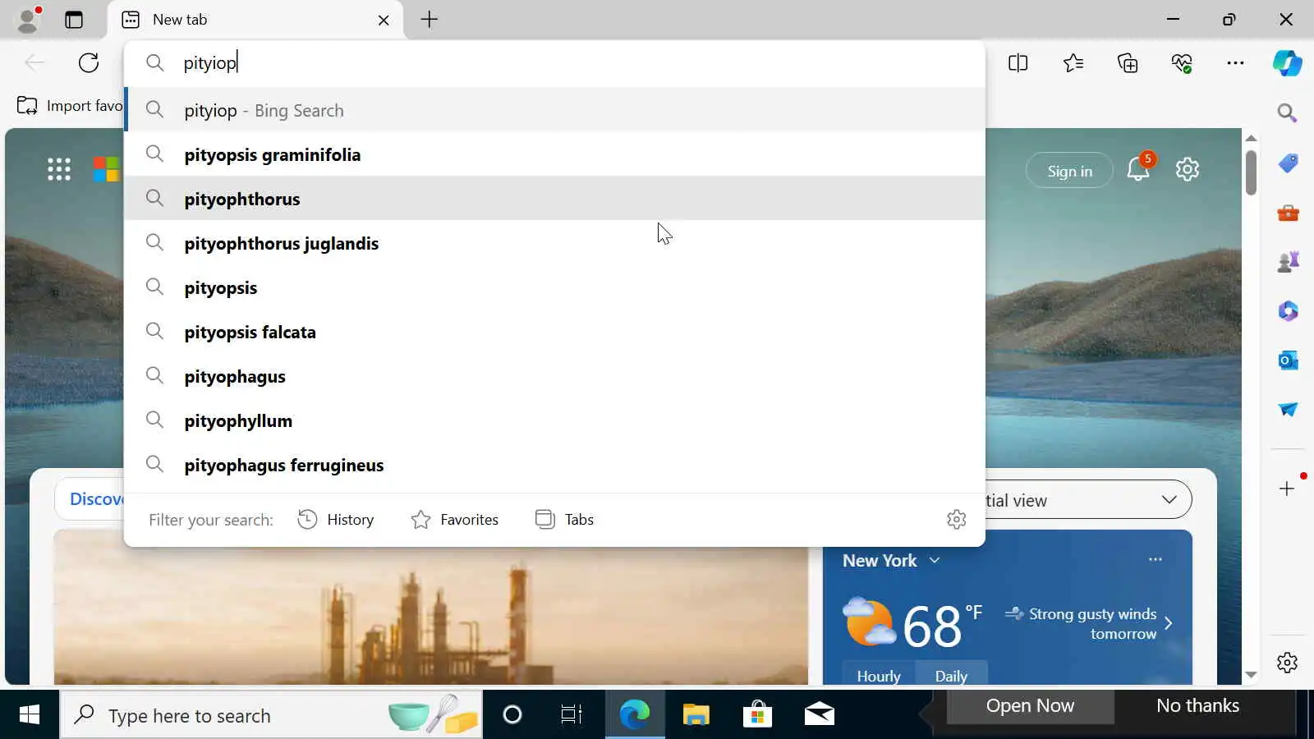Click scrollbar down arrow
This screenshot has width=1314, height=739.
[1251, 674]
